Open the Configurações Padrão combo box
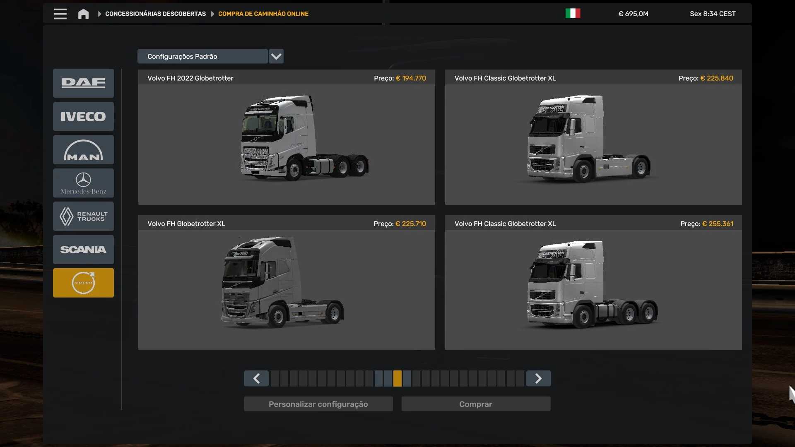 coord(202,56)
